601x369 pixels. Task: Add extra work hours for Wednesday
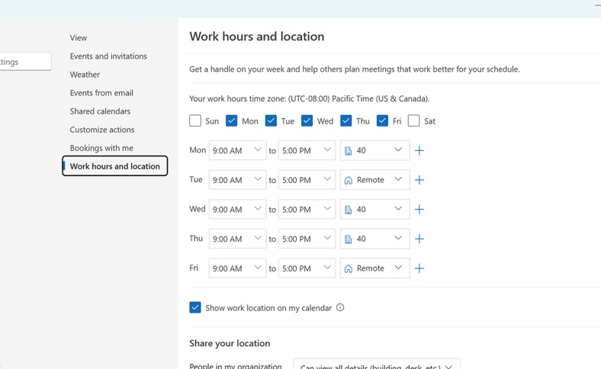coord(419,210)
